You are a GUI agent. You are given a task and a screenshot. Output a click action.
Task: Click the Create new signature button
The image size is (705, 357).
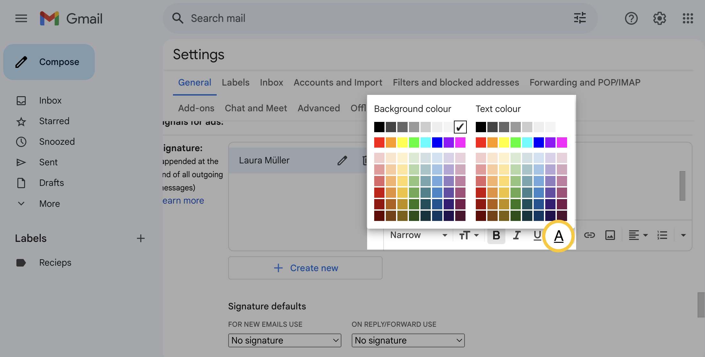[x=305, y=267]
